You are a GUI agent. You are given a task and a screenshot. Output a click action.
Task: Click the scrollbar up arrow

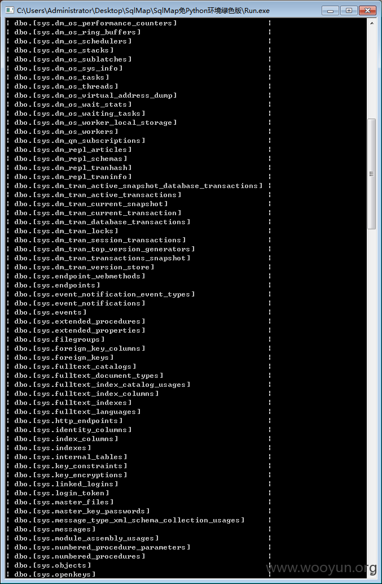[372, 23]
